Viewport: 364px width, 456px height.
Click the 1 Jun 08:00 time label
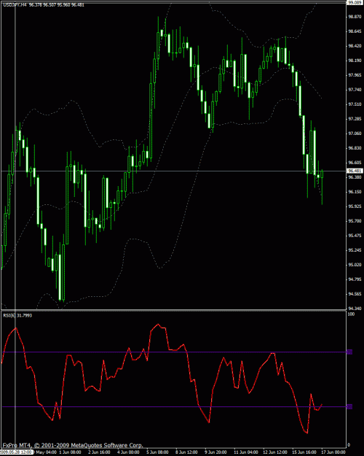[70, 452]
